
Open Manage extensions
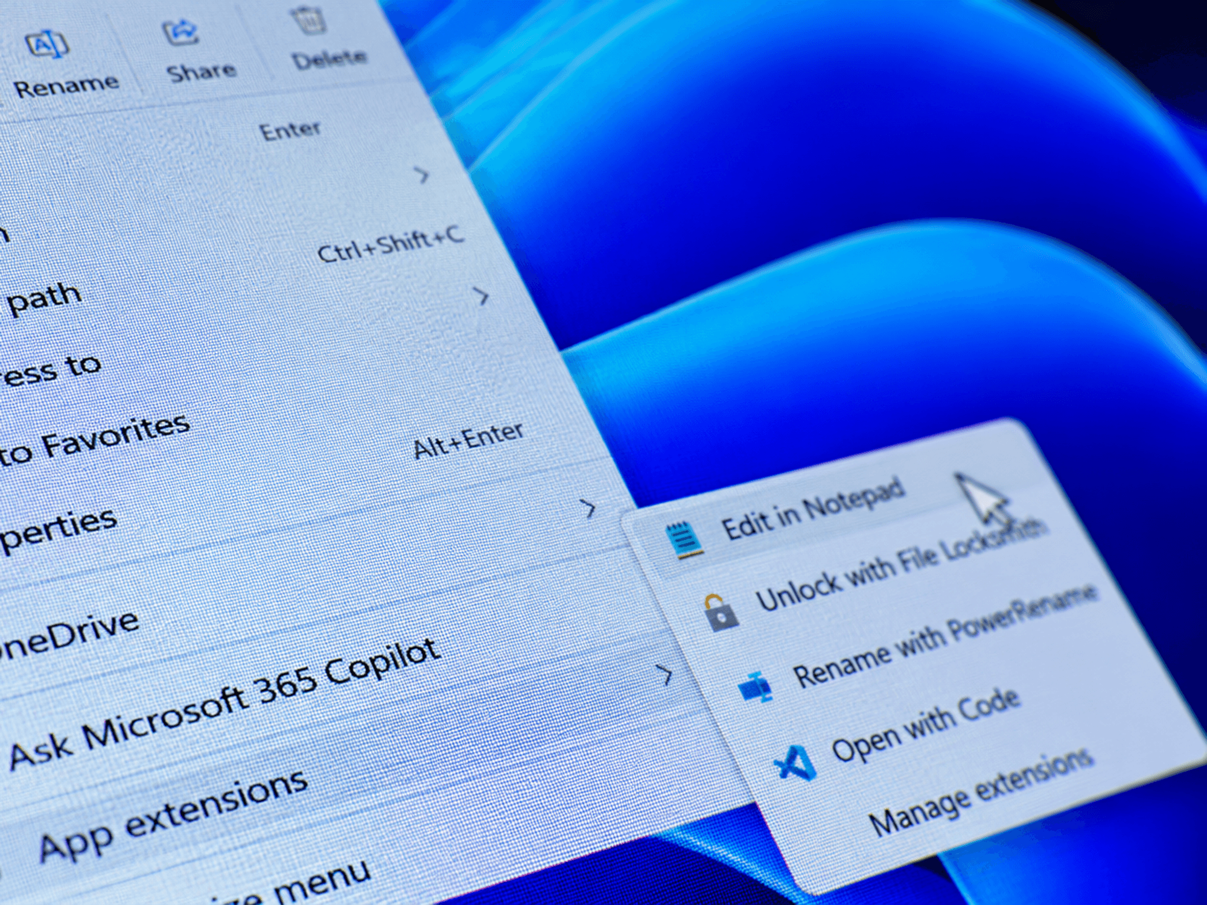coord(981,793)
